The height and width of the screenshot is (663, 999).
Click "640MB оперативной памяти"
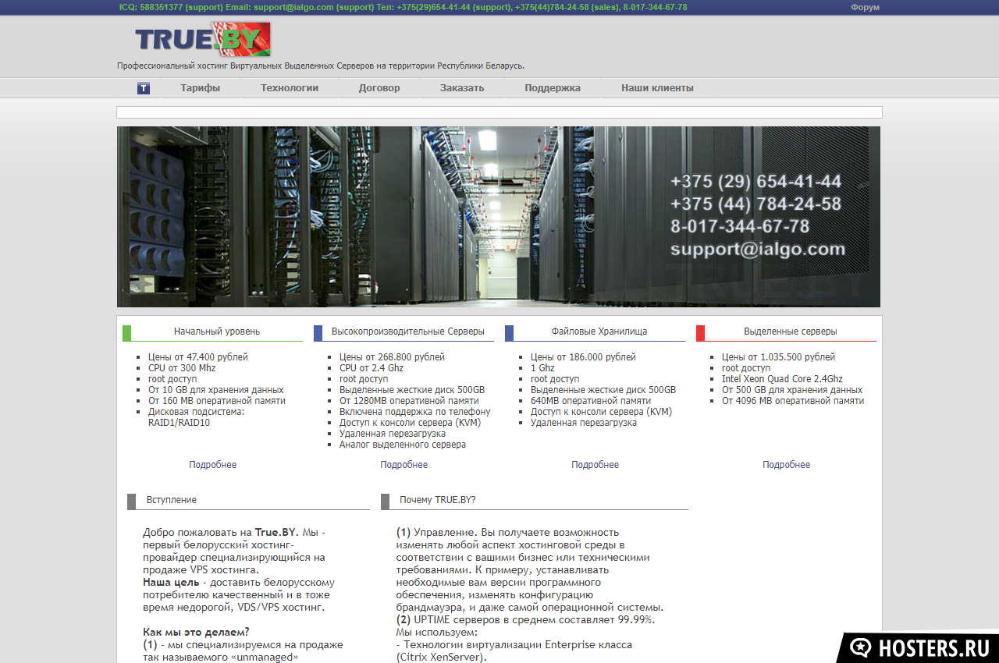[x=591, y=401]
